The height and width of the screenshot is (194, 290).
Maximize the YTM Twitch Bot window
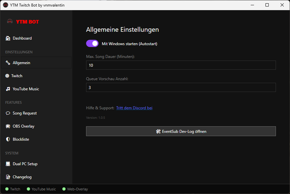pos(267,5)
